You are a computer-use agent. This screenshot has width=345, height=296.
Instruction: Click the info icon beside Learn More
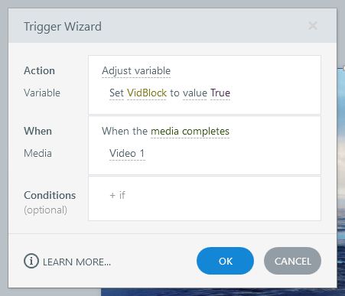[x=31, y=261]
